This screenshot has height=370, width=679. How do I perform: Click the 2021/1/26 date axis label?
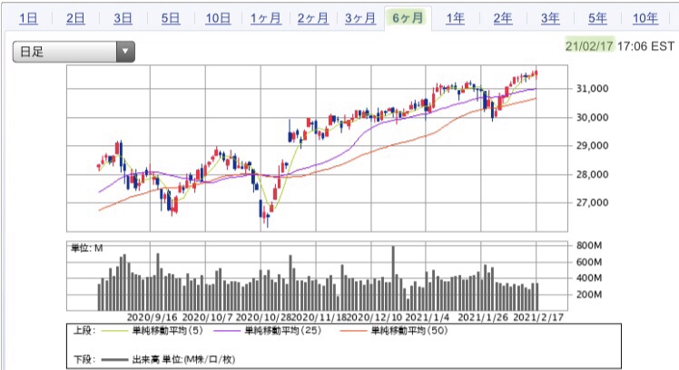point(483,317)
